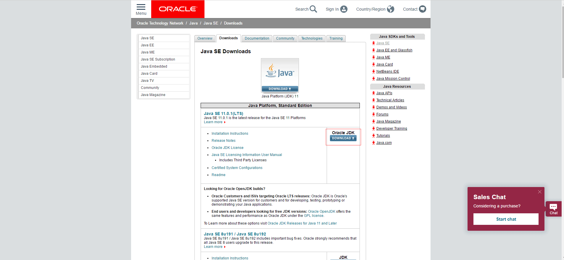Open the NetBeans IDE link
The width and height of the screenshot is (564, 260).
click(388, 71)
